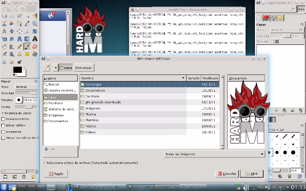The width and height of the screenshot is (306, 191).
Task: Open the image selector dropdown in layers dock
Action: (x=275, y=9)
